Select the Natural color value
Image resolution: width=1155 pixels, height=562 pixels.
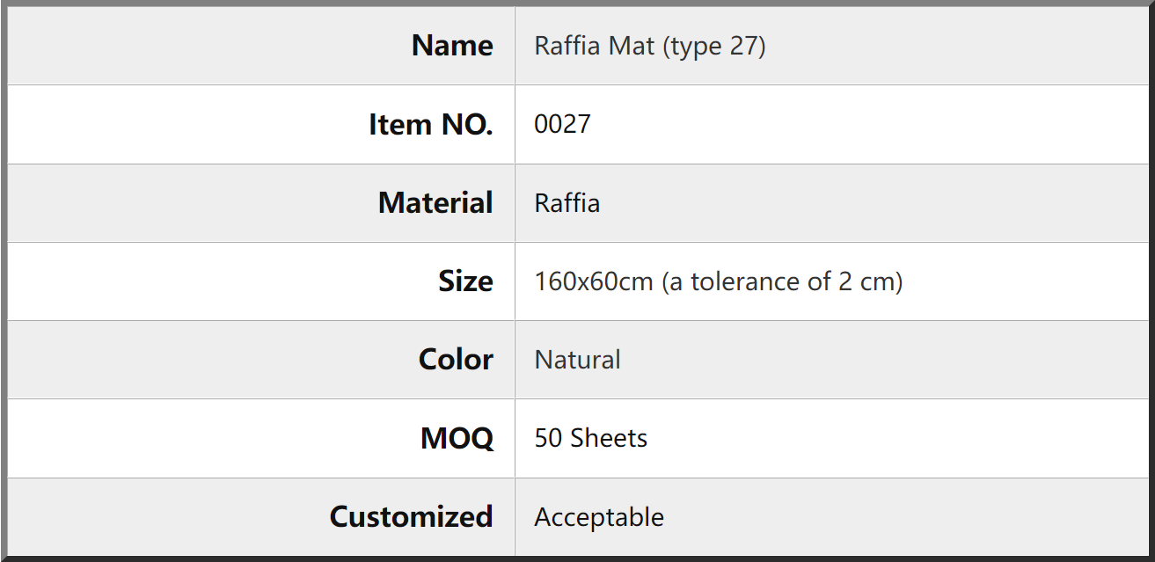tap(578, 360)
